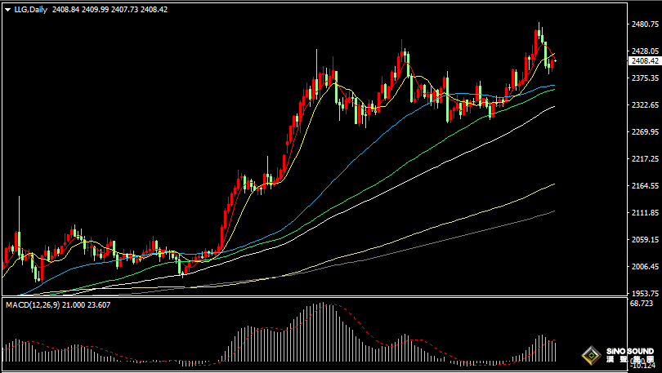Click the 2269.95 price axis label
Screen dimensions: 662x373
(645, 132)
